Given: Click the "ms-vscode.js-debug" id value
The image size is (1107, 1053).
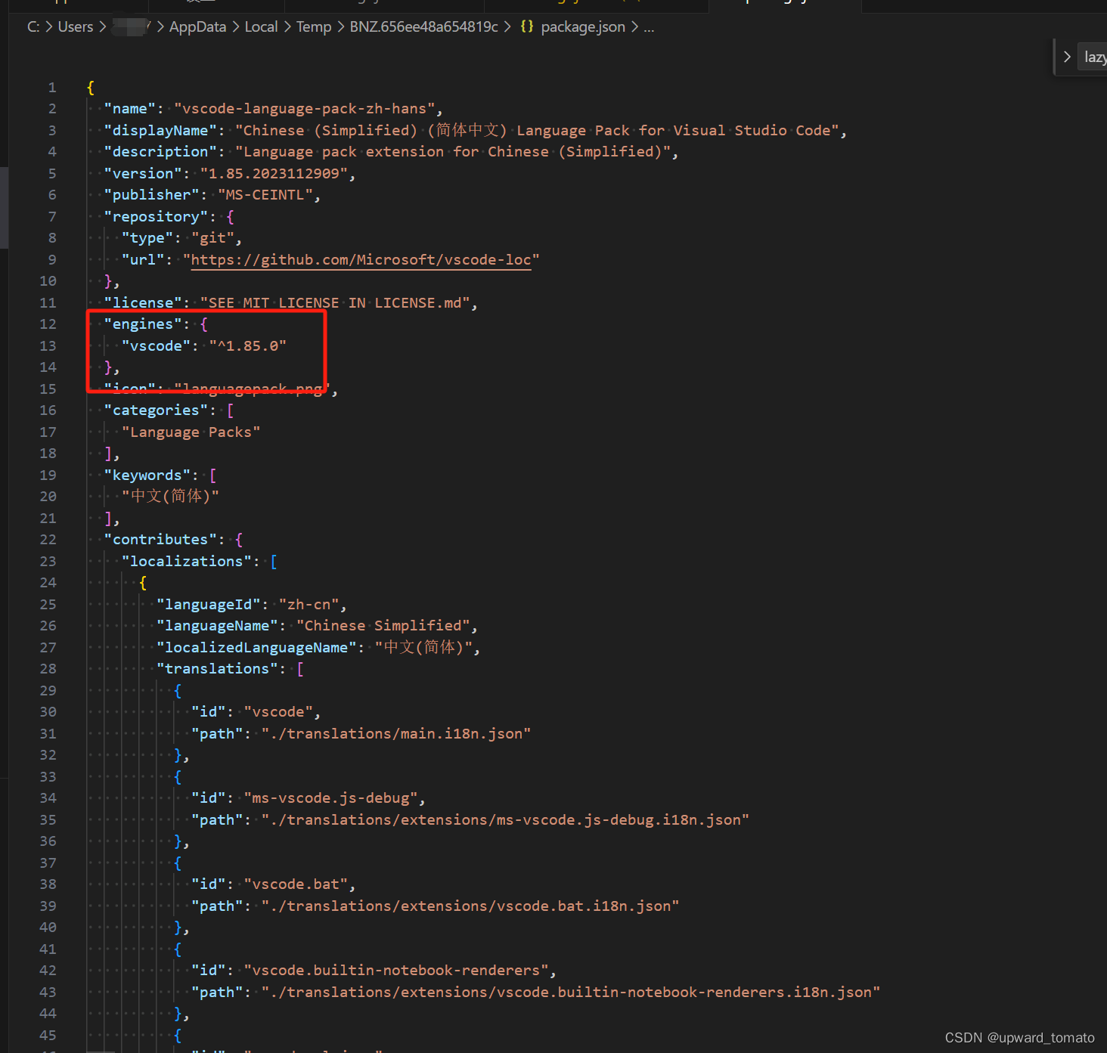Looking at the screenshot, I should tap(331, 797).
